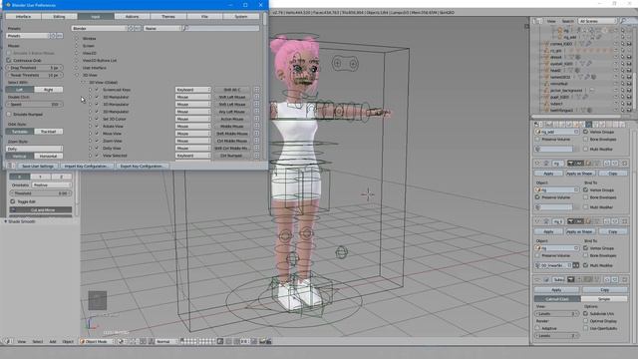
Task: Click Save User Settings button
Action: [x=38, y=167]
